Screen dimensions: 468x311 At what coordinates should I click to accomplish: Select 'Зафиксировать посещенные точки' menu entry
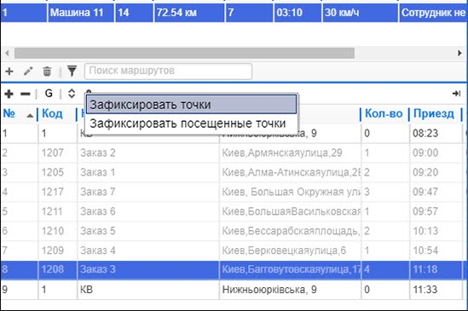191,124
